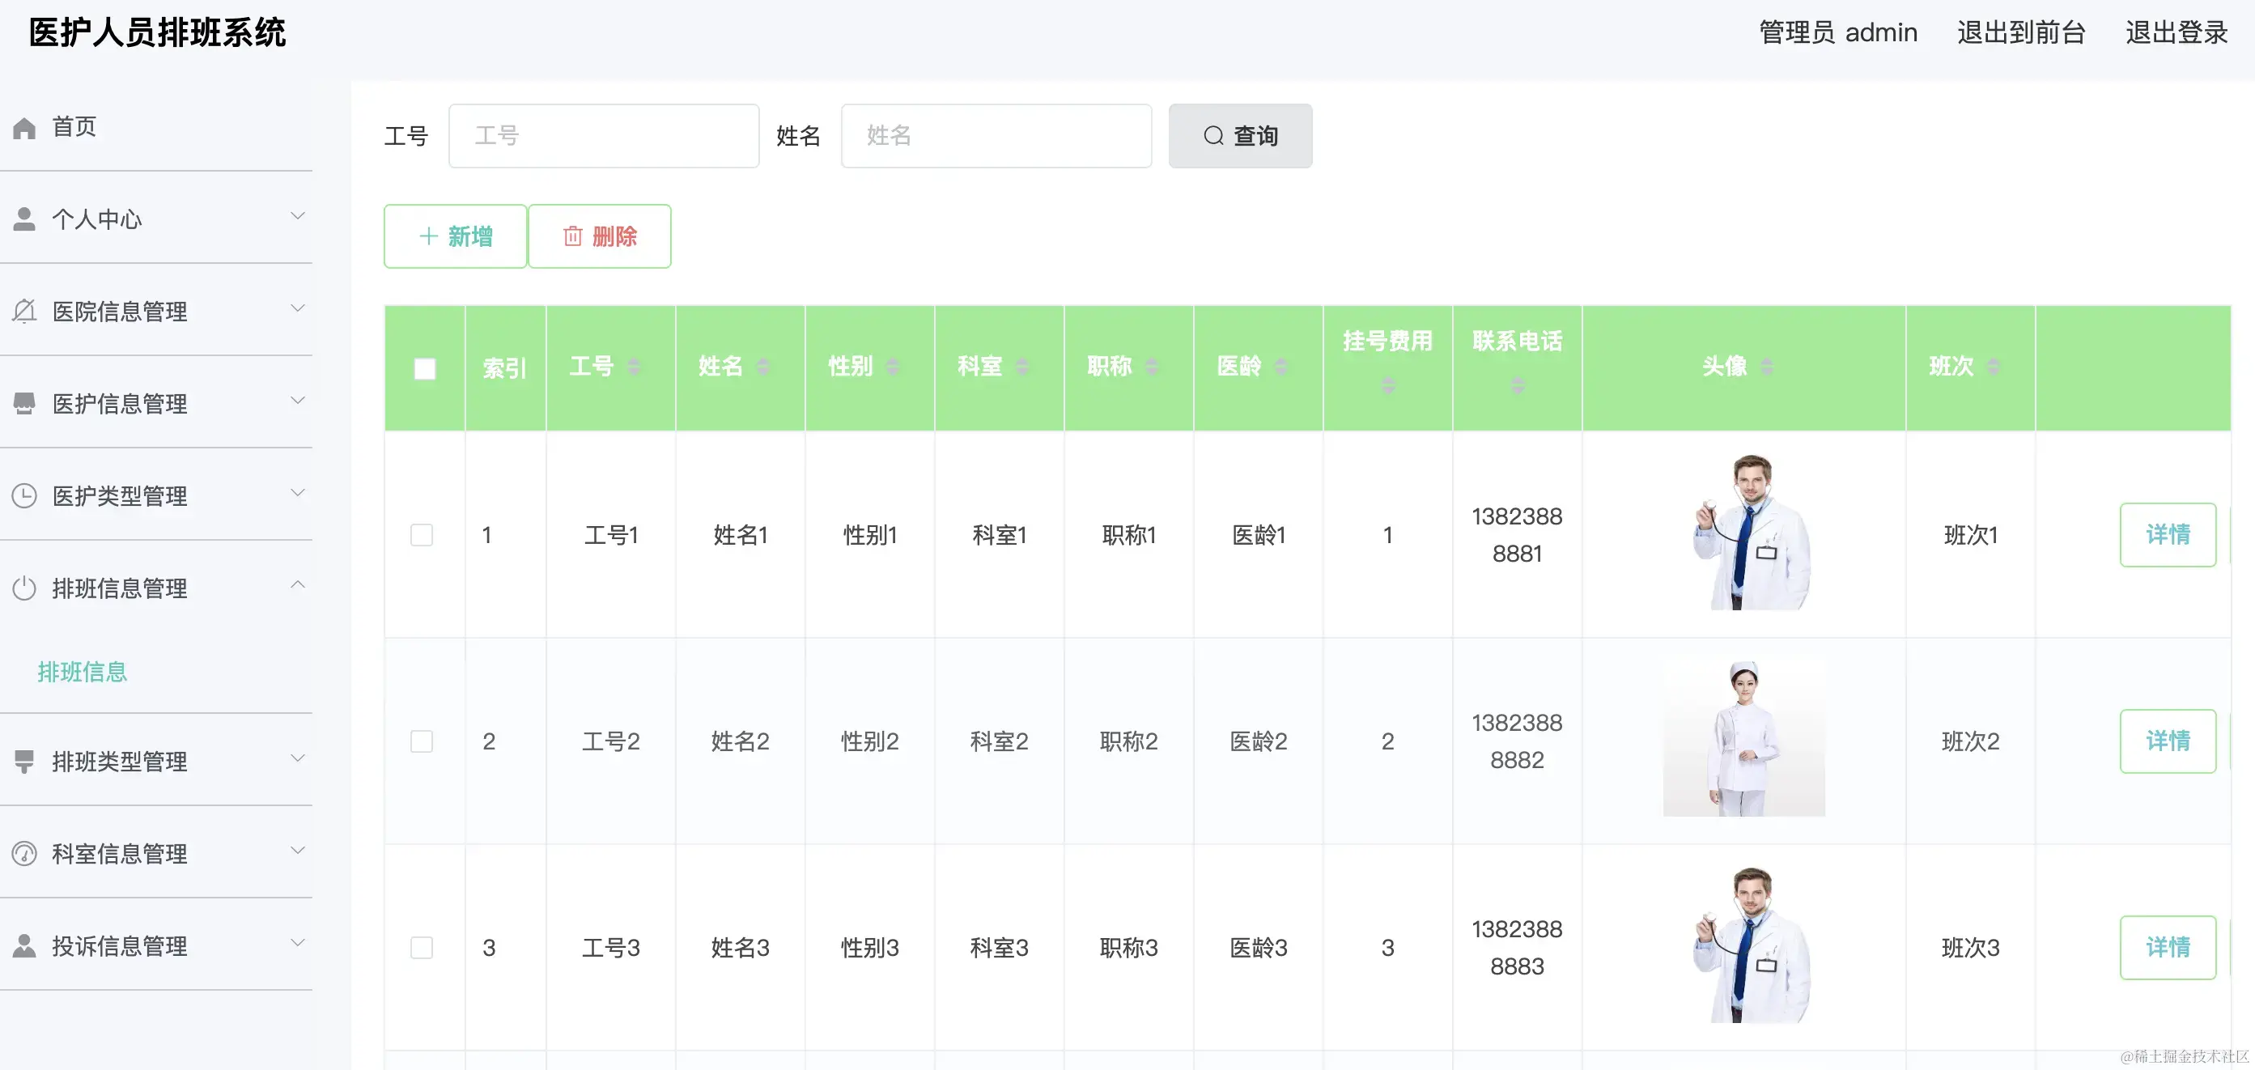2255x1070 pixels.
Task: Click 退出到前台 in top bar
Action: [2020, 32]
